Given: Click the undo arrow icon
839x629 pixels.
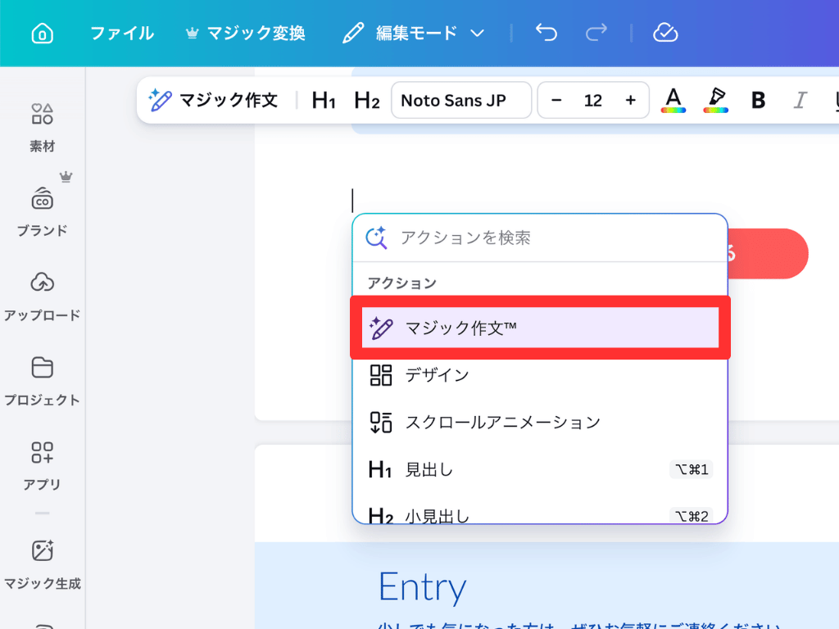Looking at the screenshot, I should coord(545,33).
